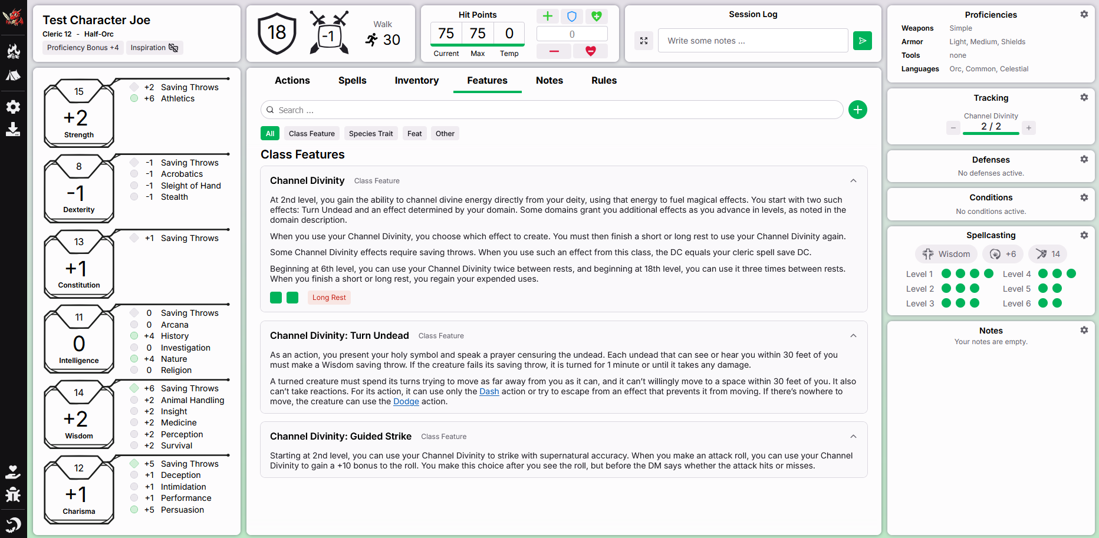Collapse the Channel Divinity feature card
The image size is (1099, 538).
point(853,181)
